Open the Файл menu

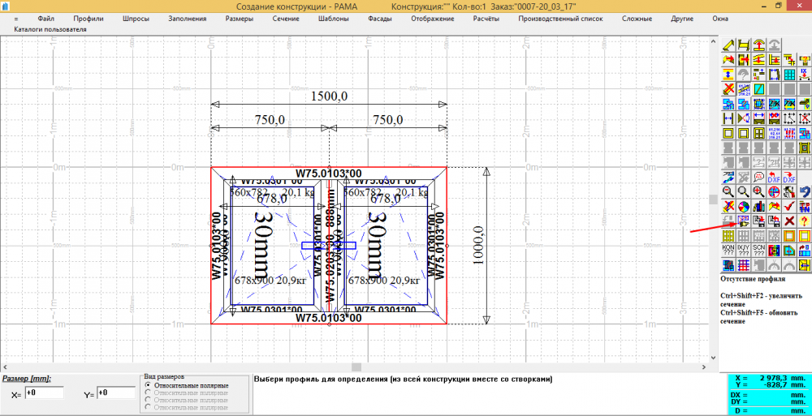point(46,19)
